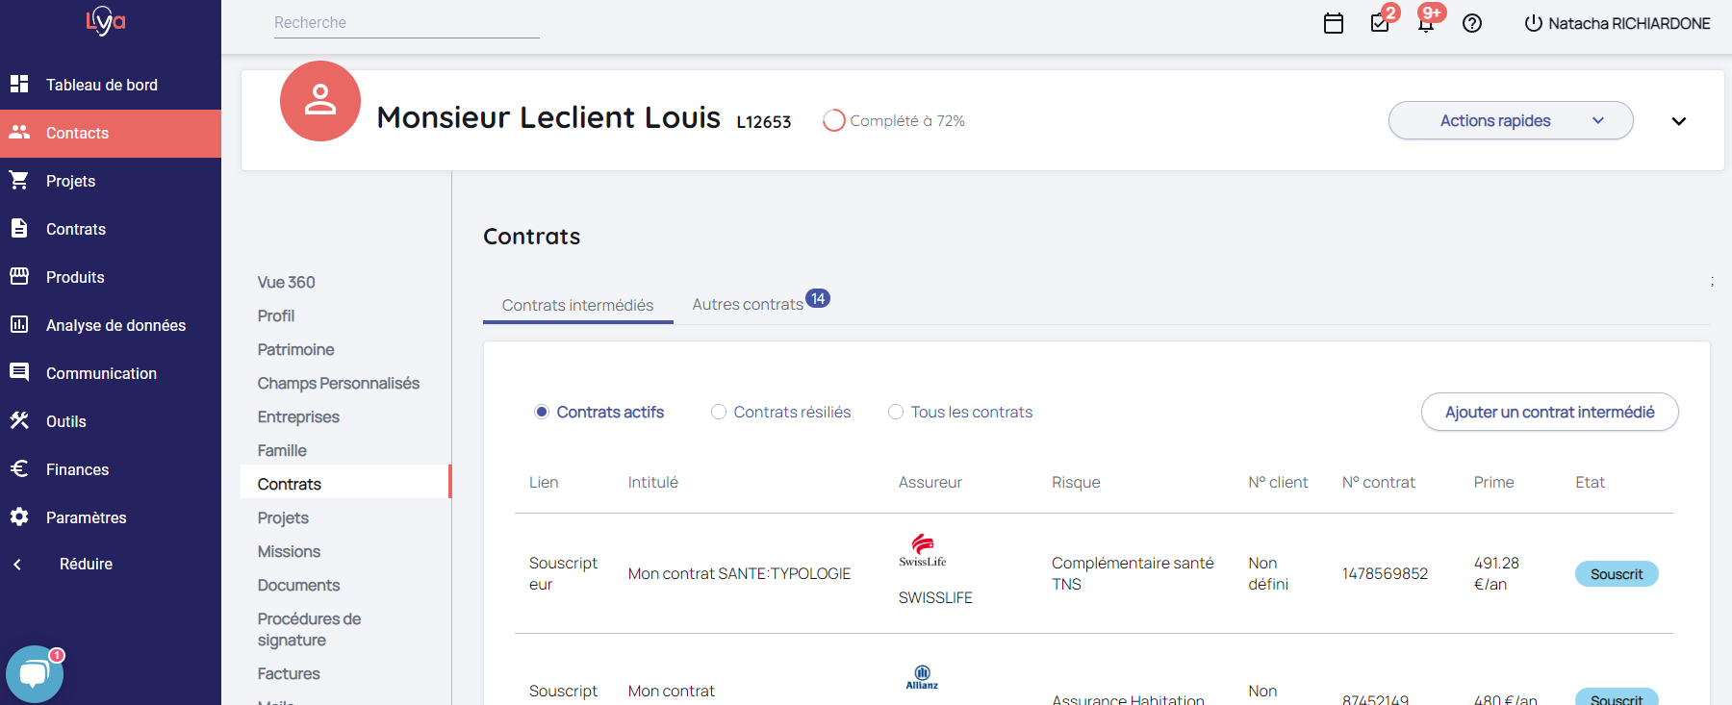The height and width of the screenshot is (705, 1732).
Task: Click the Souscrit badge for SWISSLIFE contract
Action: pyautogui.click(x=1616, y=574)
